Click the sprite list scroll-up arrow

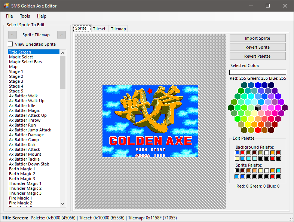click(62, 53)
